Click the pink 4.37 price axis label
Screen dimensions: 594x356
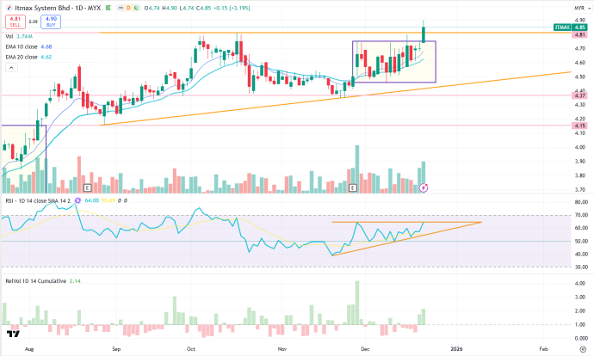click(x=579, y=95)
